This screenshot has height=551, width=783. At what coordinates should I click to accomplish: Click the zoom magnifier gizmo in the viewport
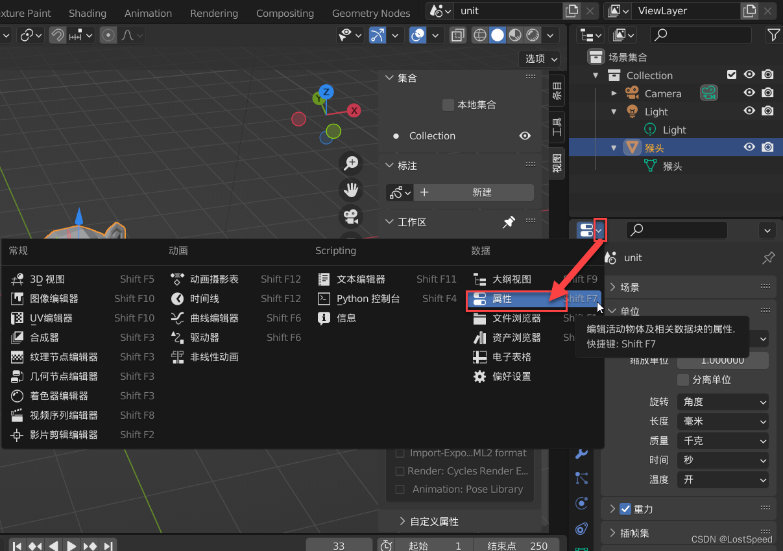tap(351, 163)
